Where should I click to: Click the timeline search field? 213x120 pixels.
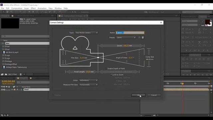(33, 82)
